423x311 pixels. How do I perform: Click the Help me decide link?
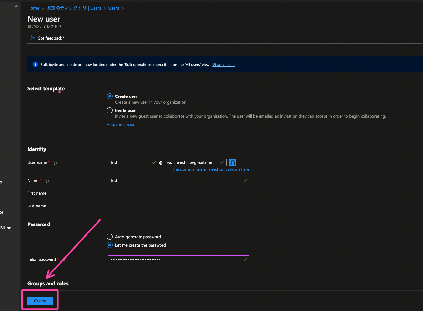121,124
